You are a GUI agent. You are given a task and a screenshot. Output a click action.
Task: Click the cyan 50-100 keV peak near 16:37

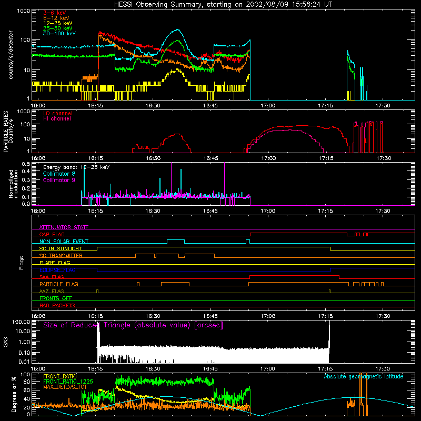pyautogui.click(x=177, y=30)
